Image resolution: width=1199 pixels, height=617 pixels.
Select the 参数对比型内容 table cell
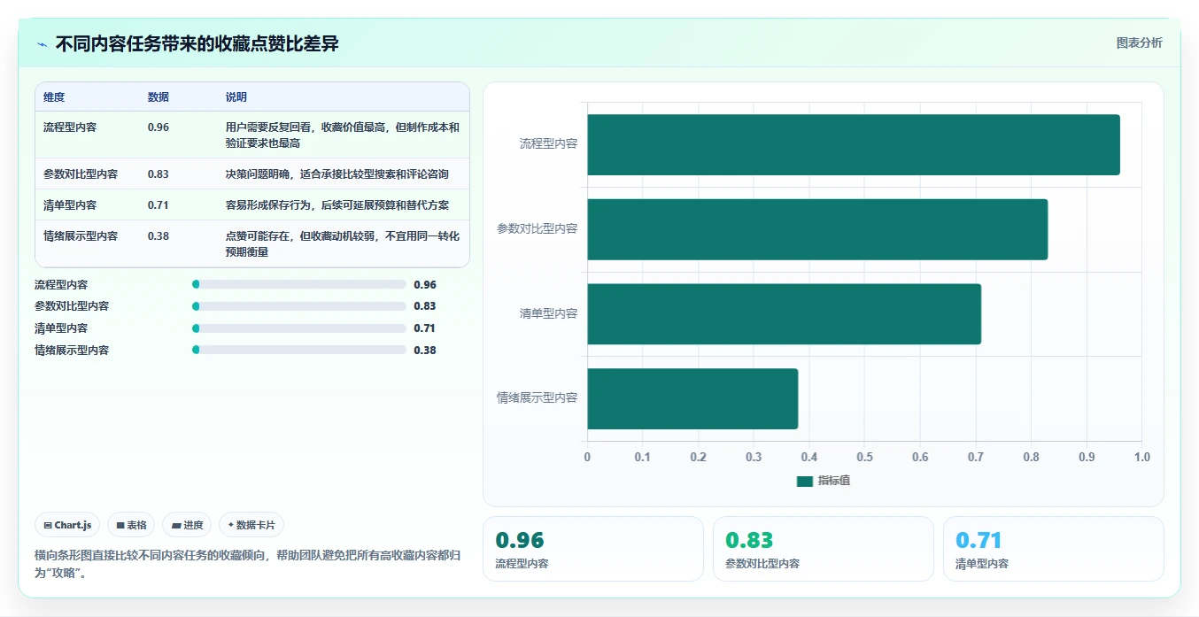[x=81, y=174]
